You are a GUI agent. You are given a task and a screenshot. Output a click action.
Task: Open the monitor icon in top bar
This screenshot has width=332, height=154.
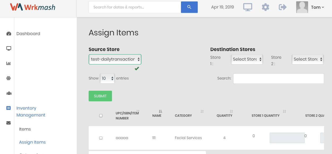(x=248, y=7)
